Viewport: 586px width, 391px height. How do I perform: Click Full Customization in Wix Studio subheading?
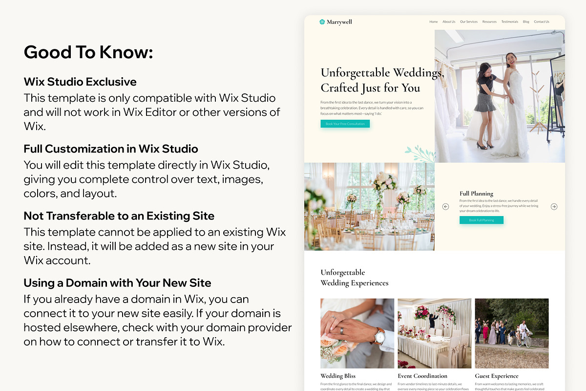tap(111, 149)
